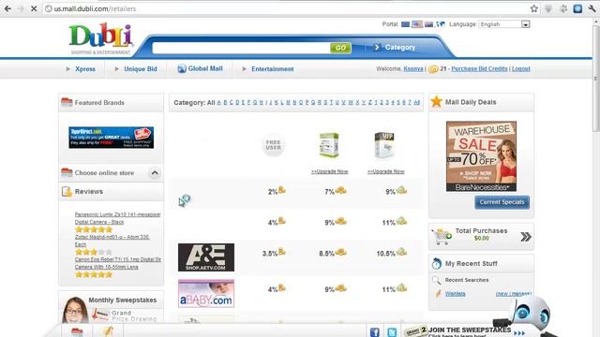
Task: Open the Ksunya profile link
Action: click(x=413, y=69)
